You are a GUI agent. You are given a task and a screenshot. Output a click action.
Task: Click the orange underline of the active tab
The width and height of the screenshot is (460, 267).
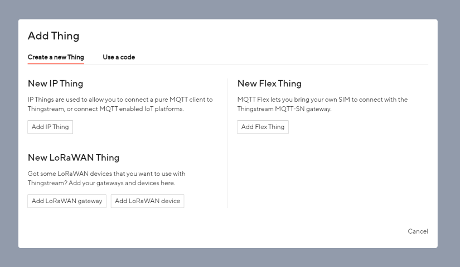click(56, 63)
